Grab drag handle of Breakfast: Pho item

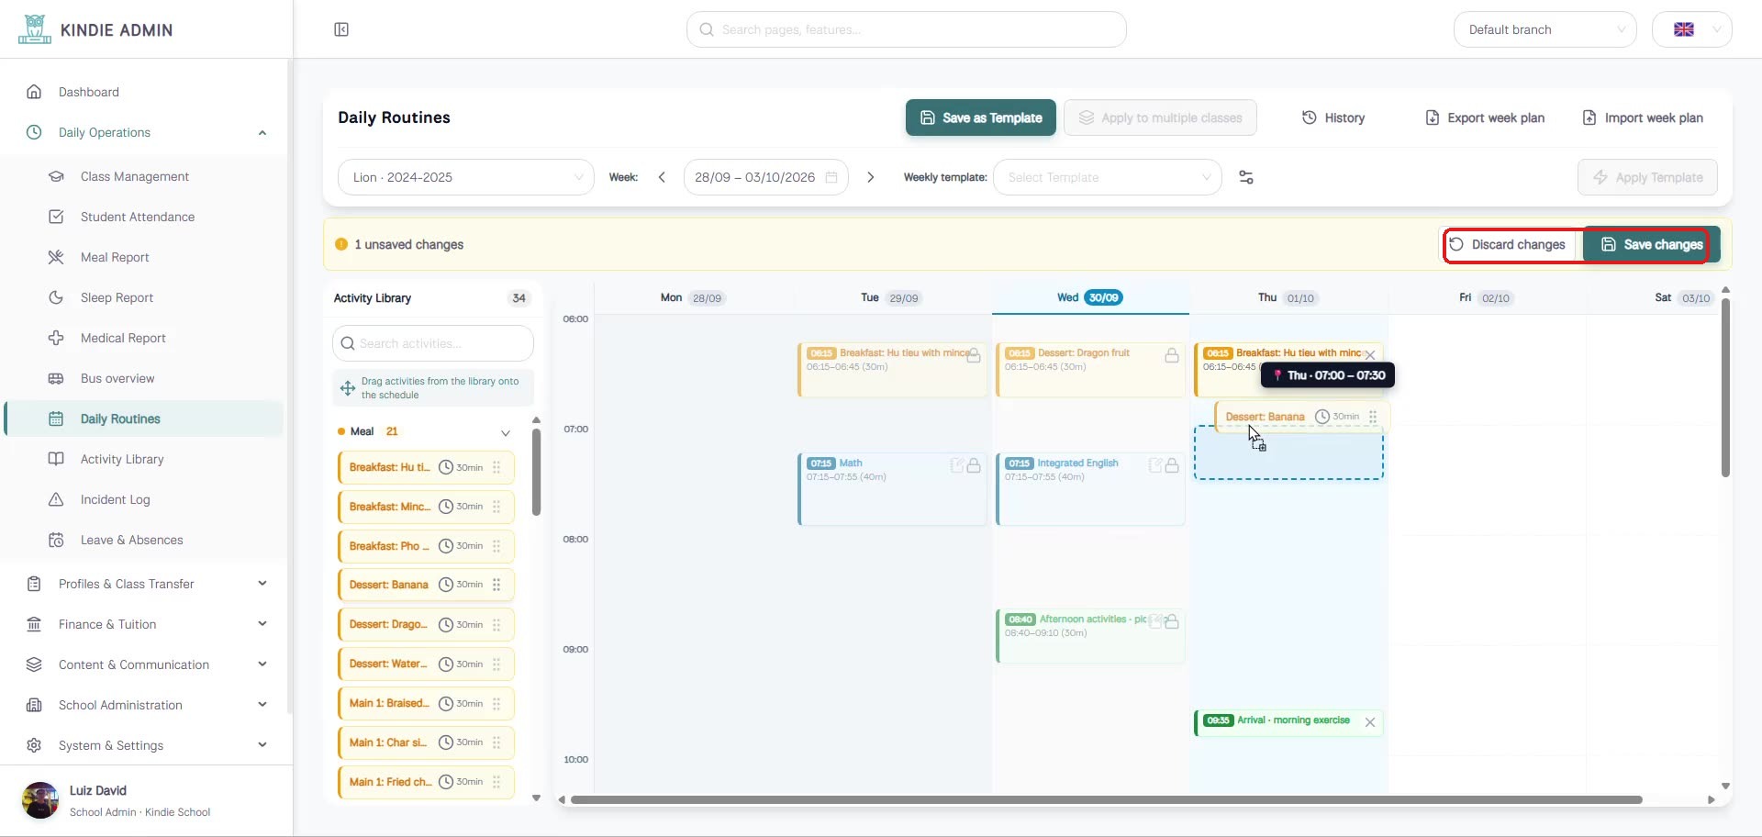pyautogui.click(x=496, y=546)
